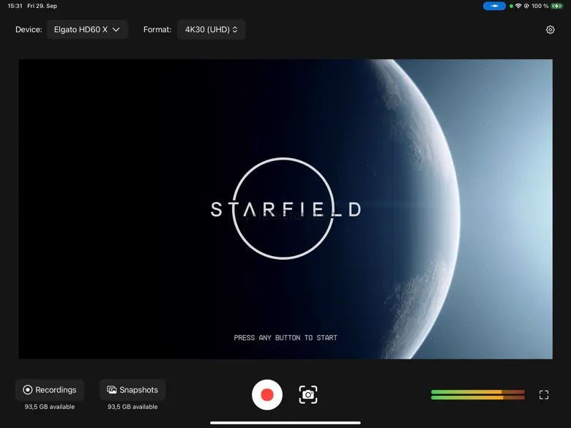This screenshot has width=571, height=428.
Task: Tap the blue external device status pill
Action: (494, 6)
